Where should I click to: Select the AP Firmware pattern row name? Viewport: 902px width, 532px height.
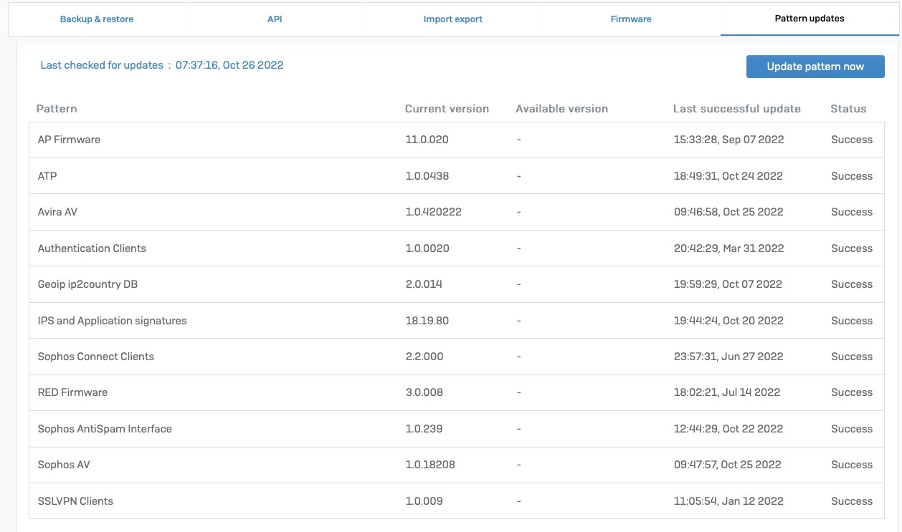coord(69,140)
